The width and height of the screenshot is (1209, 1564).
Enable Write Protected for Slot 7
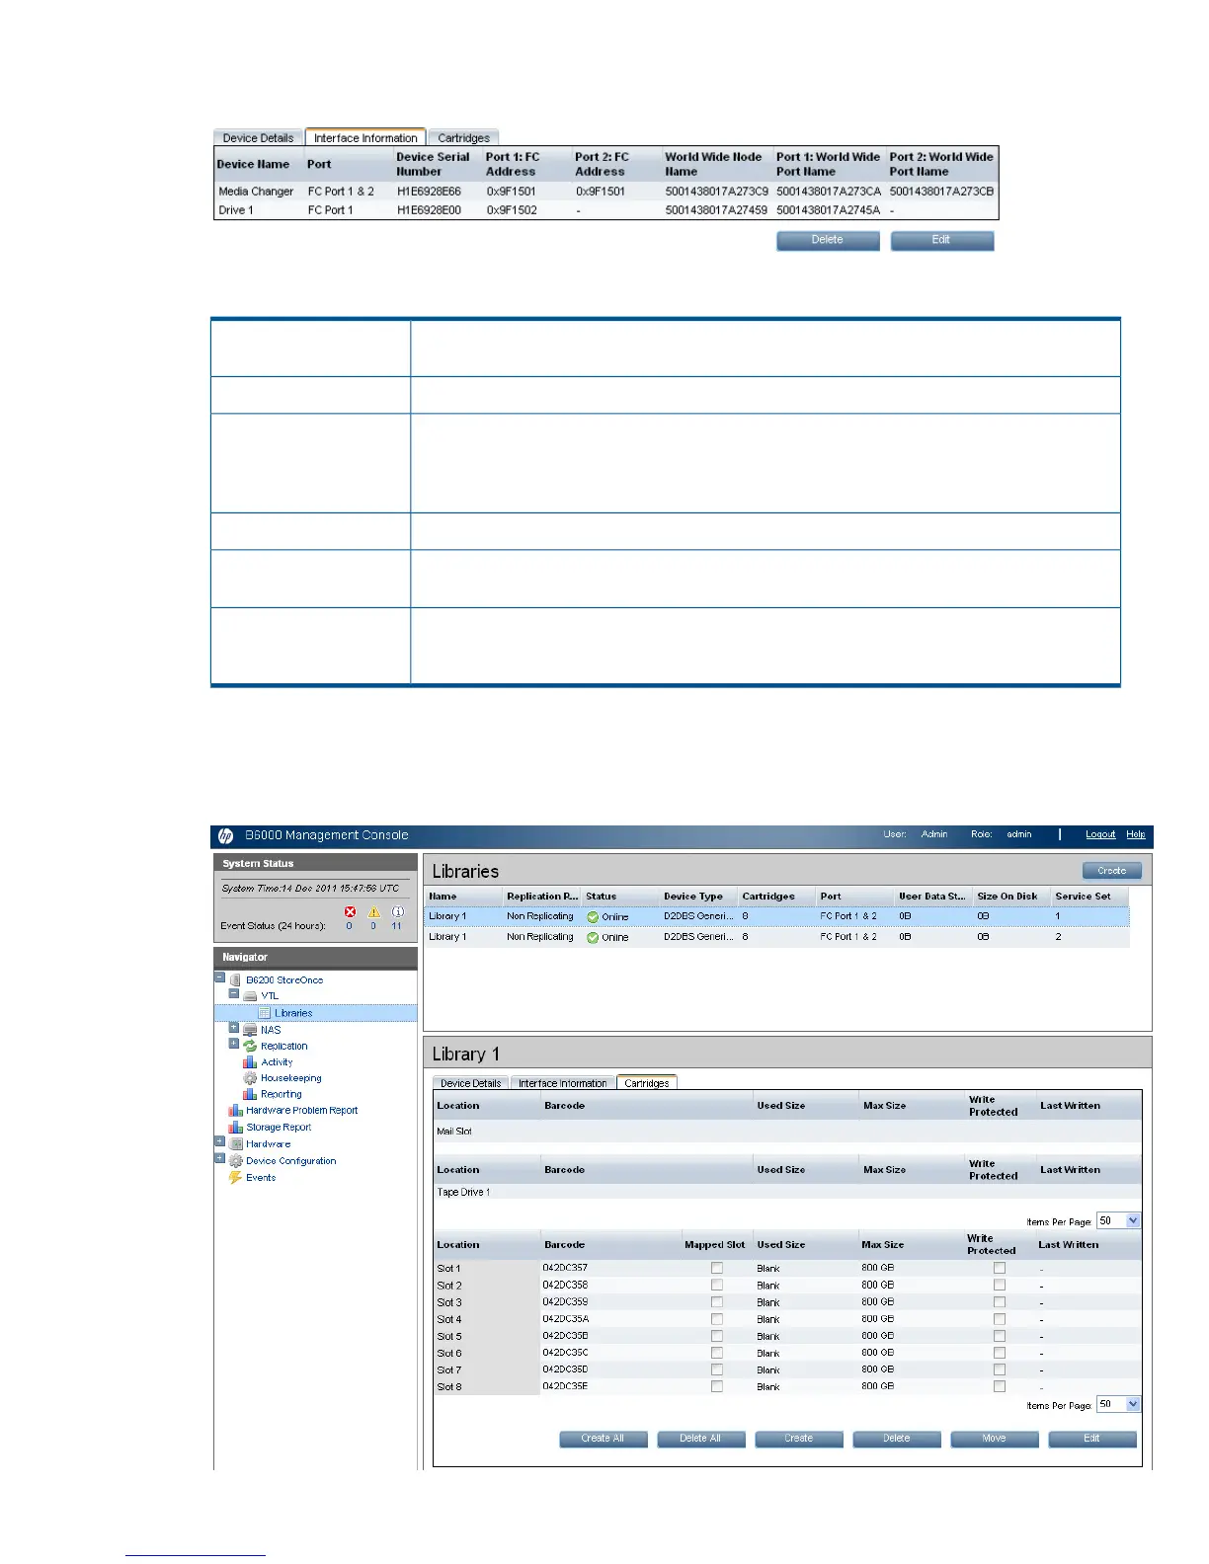click(1000, 1369)
